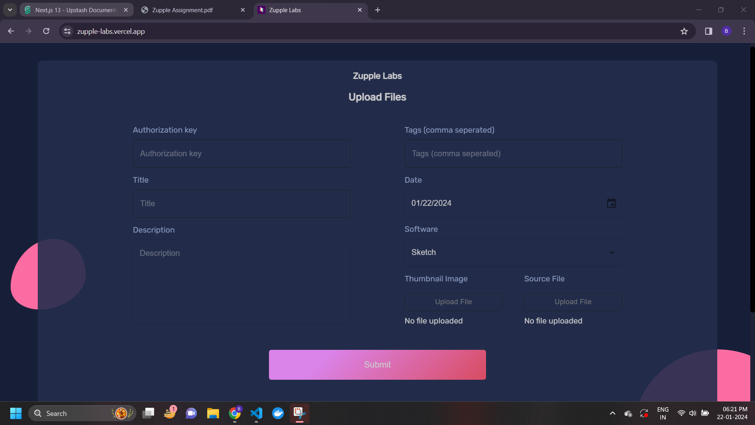The image size is (755, 425).
Task: Show hidden system tray icons
Action: (x=612, y=413)
